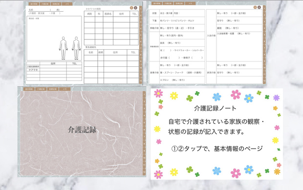Go to side tab 1 on cover page
Image resolution: width=303 pixels, height=190 pixels.
tap(144, 95)
